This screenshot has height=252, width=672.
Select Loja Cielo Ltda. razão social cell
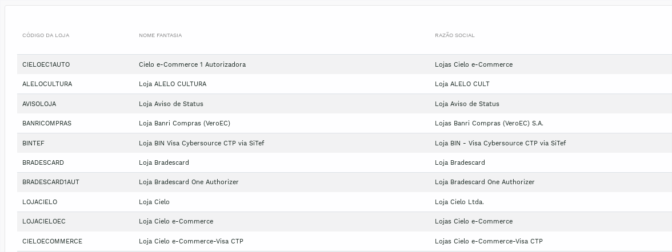459,202
